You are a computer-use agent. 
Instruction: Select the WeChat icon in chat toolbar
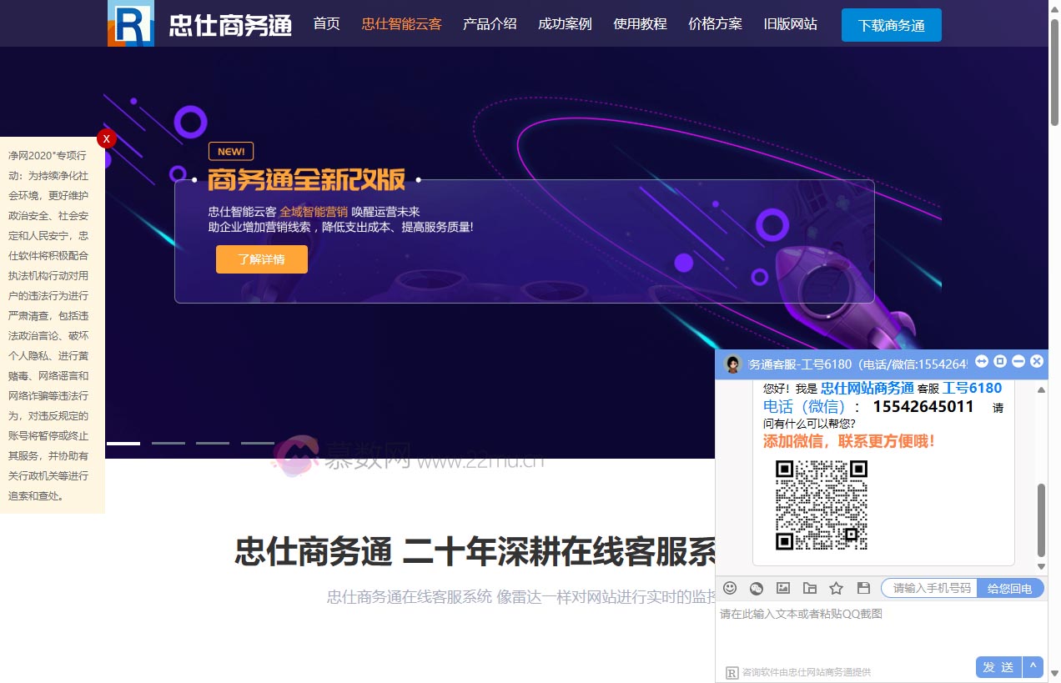[x=757, y=588]
